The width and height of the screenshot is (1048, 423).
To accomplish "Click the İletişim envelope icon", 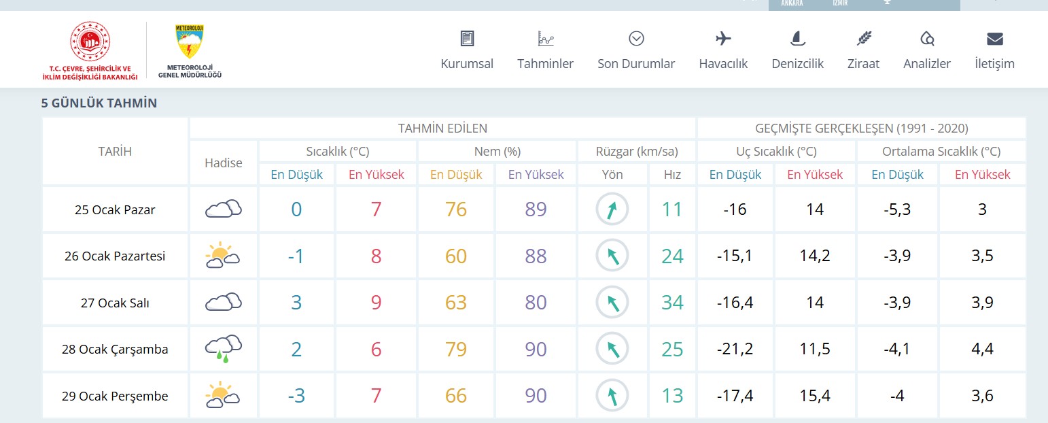I will (994, 39).
